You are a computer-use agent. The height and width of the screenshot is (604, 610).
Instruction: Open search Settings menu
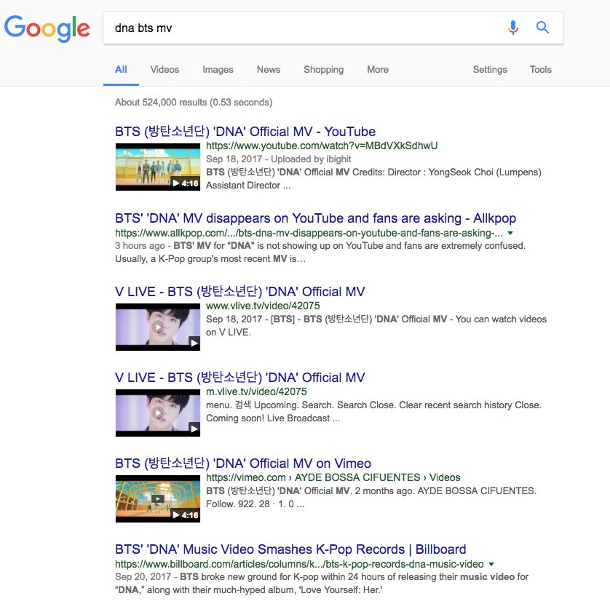pyautogui.click(x=490, y=70)
